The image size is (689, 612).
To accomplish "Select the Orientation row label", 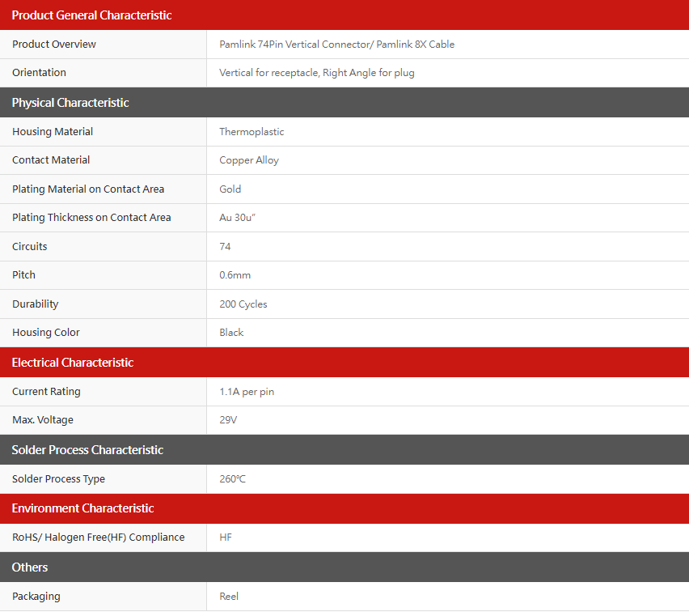I will click(x=39, y=73).
